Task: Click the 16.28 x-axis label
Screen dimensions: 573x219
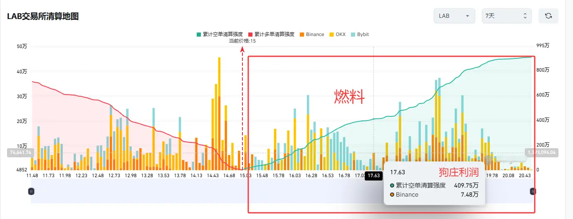Action: pyautogui.click(x=311, y=176)
